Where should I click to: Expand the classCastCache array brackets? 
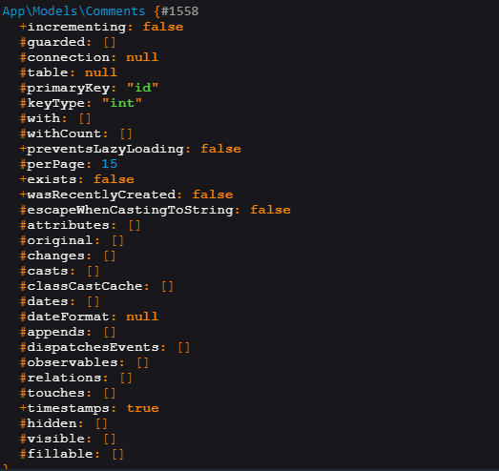click(167, 286)
